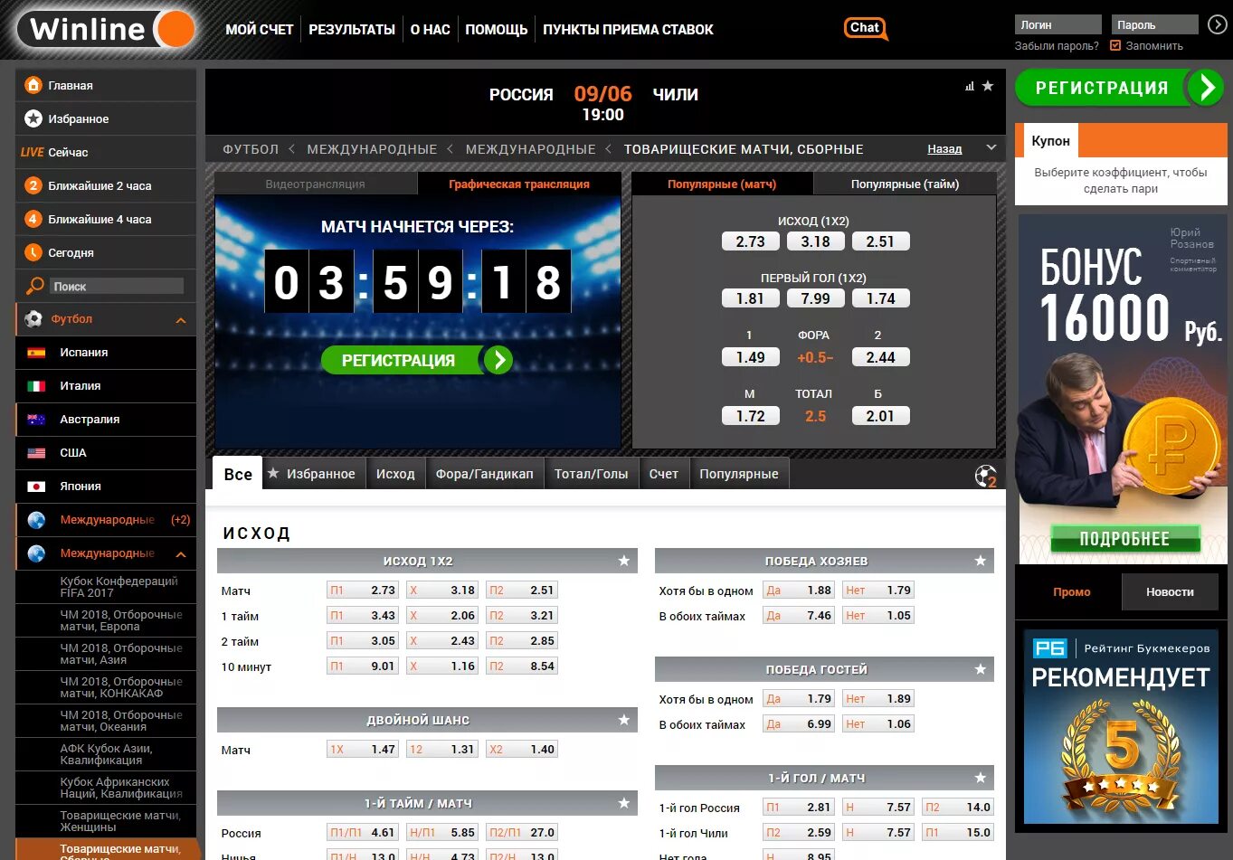Click the login arrow icon next to Пароль
1233x860 pixels.
(x=1218, y=24)
